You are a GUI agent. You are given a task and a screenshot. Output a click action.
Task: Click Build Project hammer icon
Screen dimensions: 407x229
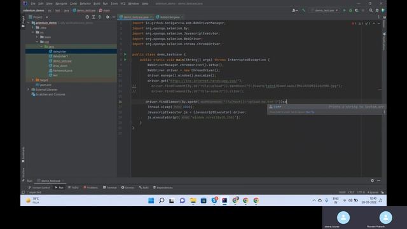(x=303, y=10)
